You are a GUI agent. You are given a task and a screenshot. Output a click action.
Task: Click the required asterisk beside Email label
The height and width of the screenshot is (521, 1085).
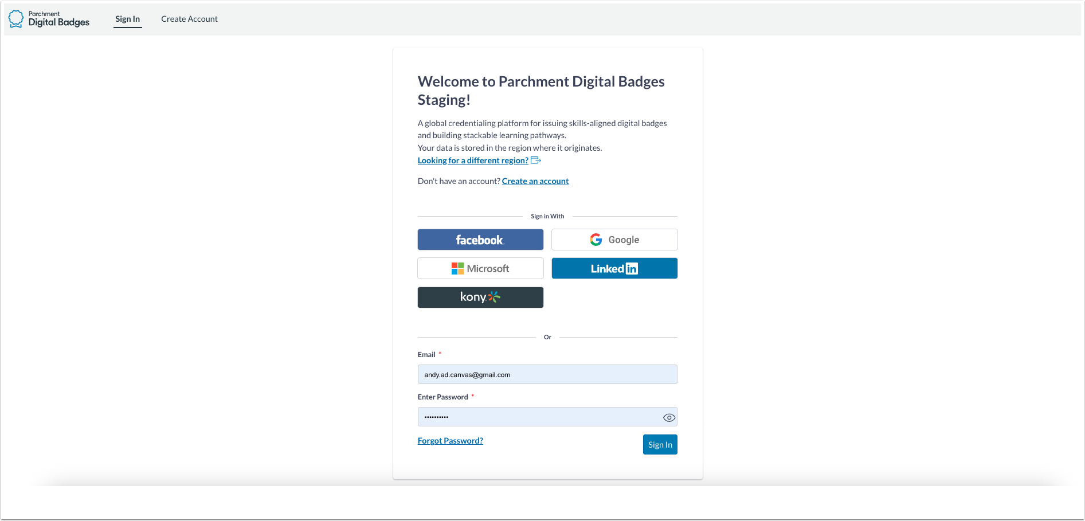440,353
